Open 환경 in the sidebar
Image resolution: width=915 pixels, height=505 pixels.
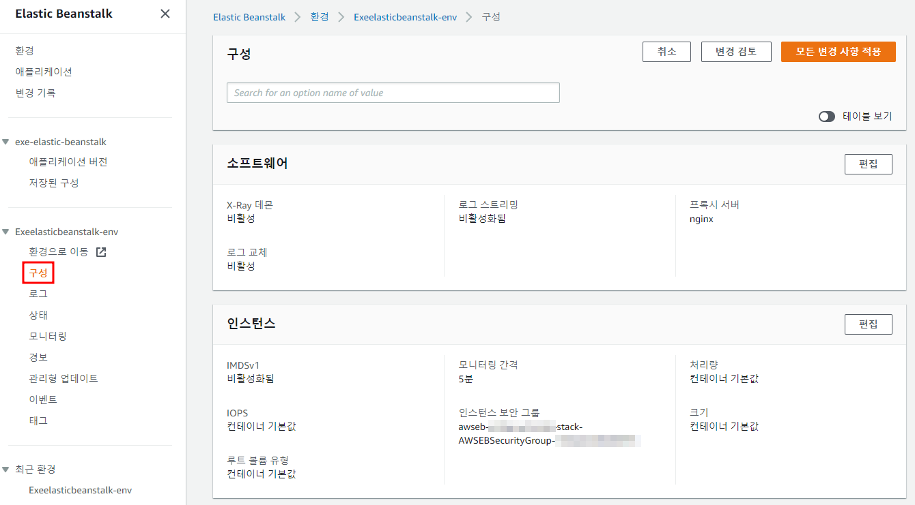(25, 50)
